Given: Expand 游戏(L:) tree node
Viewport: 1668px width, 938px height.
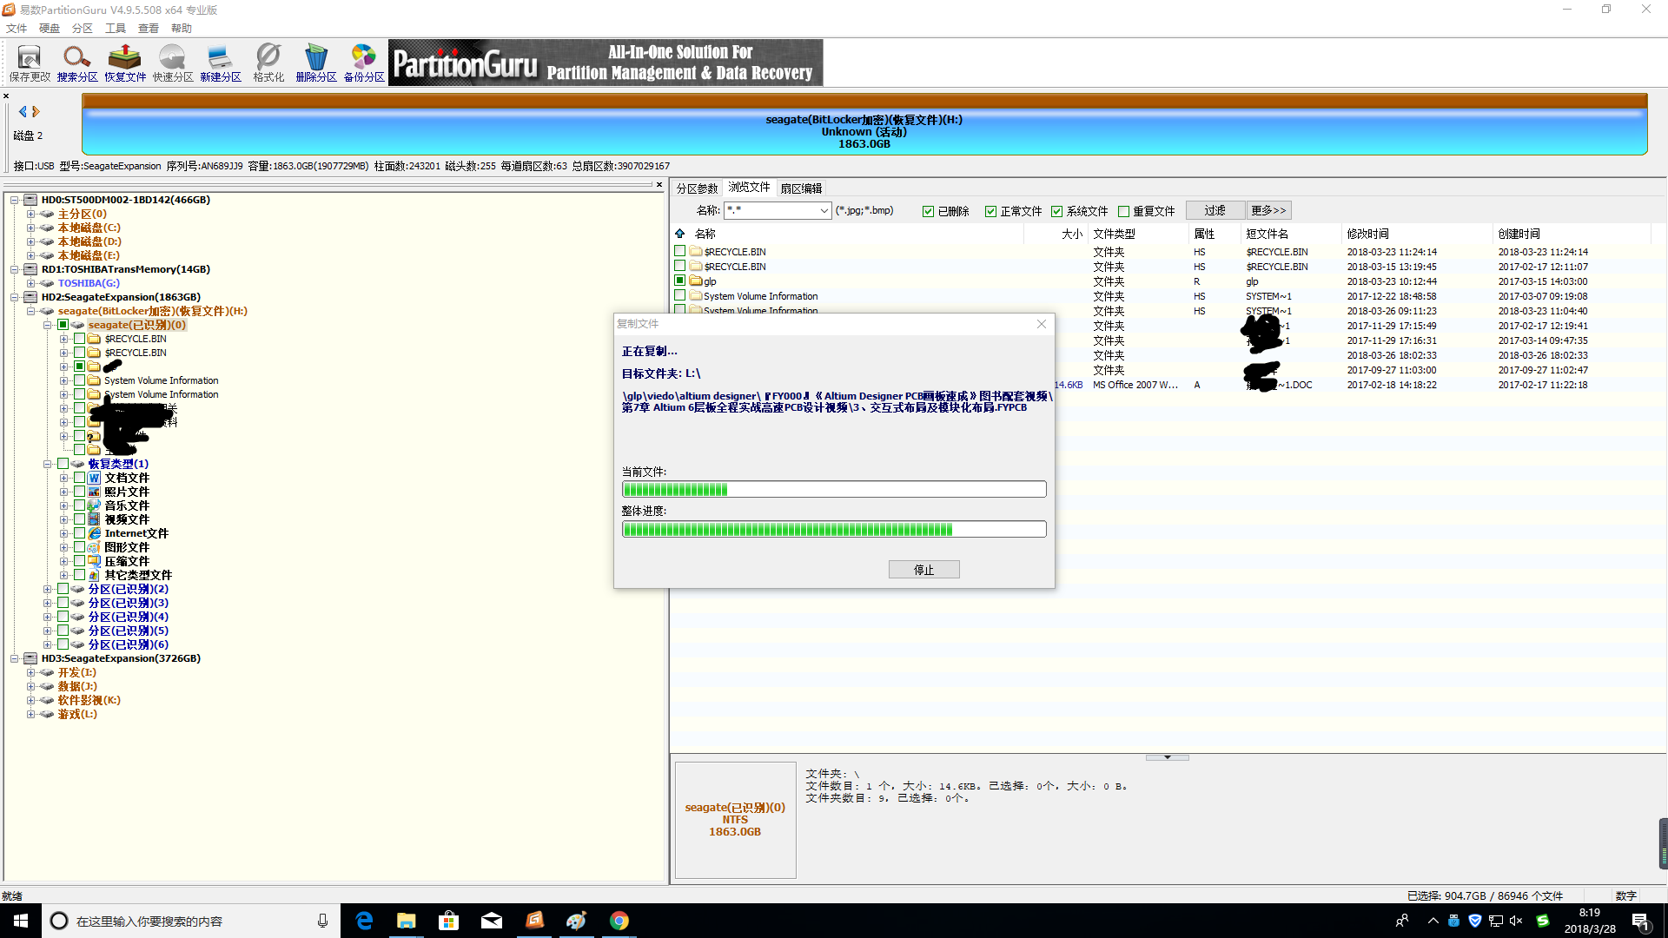Looking at the screenshot, I should [30, 714].
